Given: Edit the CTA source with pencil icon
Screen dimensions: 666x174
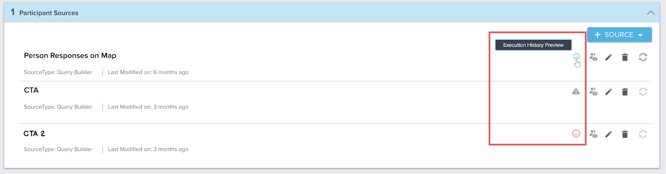Looking at the screenshot, I should pos(609,92).
